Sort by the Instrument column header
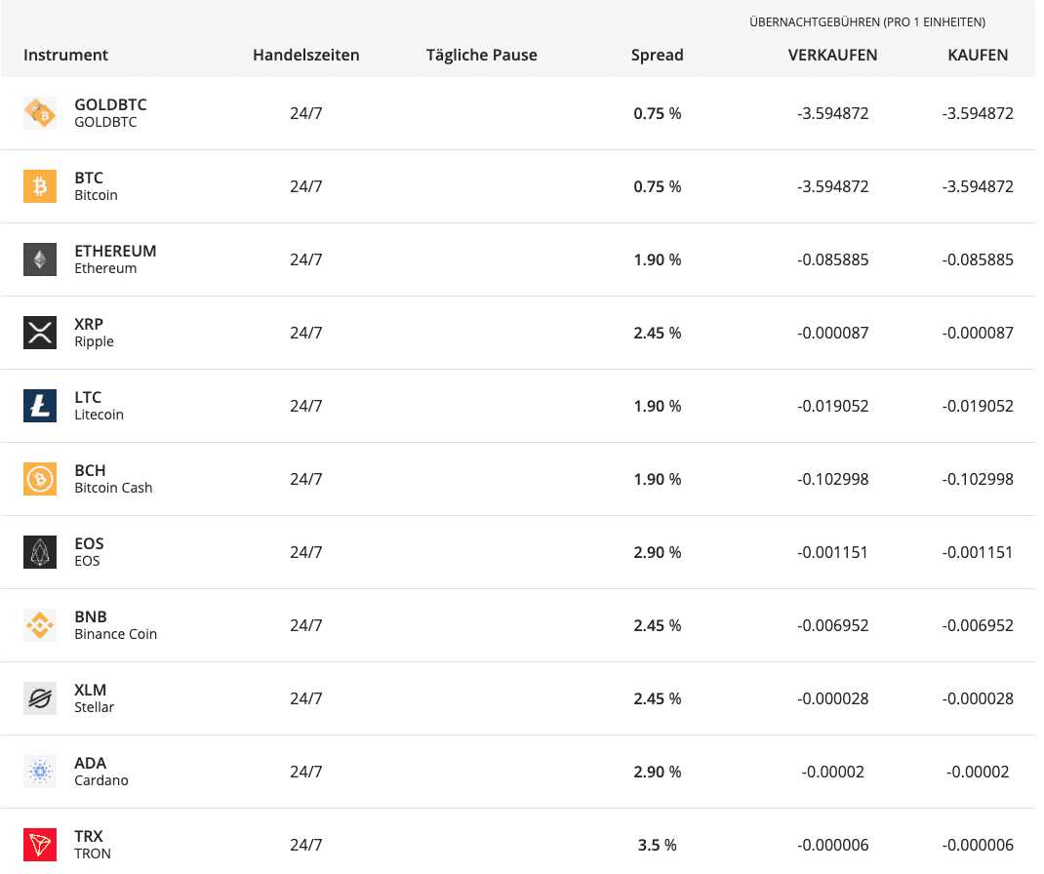The height and width of the screenshot is (874, 1044). [x=65, y=56]
